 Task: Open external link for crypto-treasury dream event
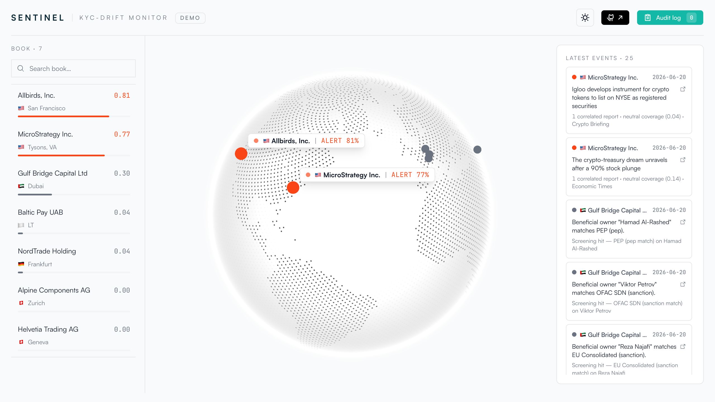683,160
